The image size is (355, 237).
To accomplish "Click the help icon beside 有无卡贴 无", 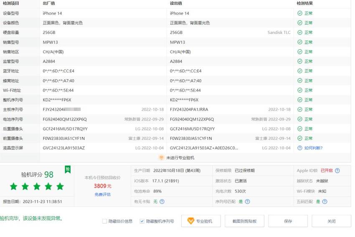I will point(162,202).
